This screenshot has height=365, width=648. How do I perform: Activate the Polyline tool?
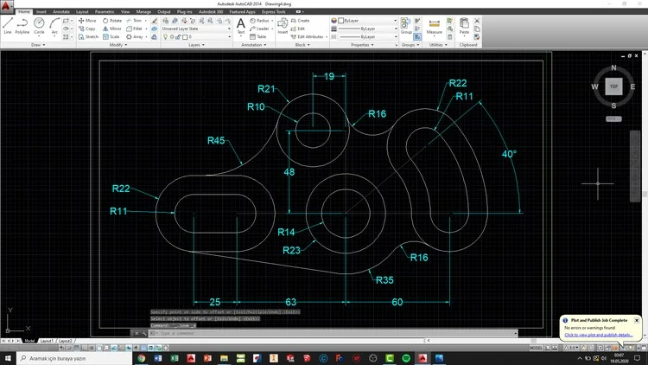(x=23, y=25)
